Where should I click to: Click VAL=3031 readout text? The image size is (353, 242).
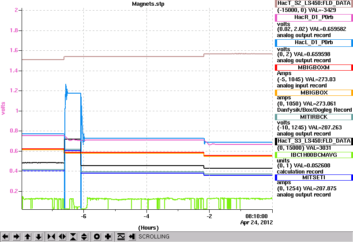tap(318, 148)
